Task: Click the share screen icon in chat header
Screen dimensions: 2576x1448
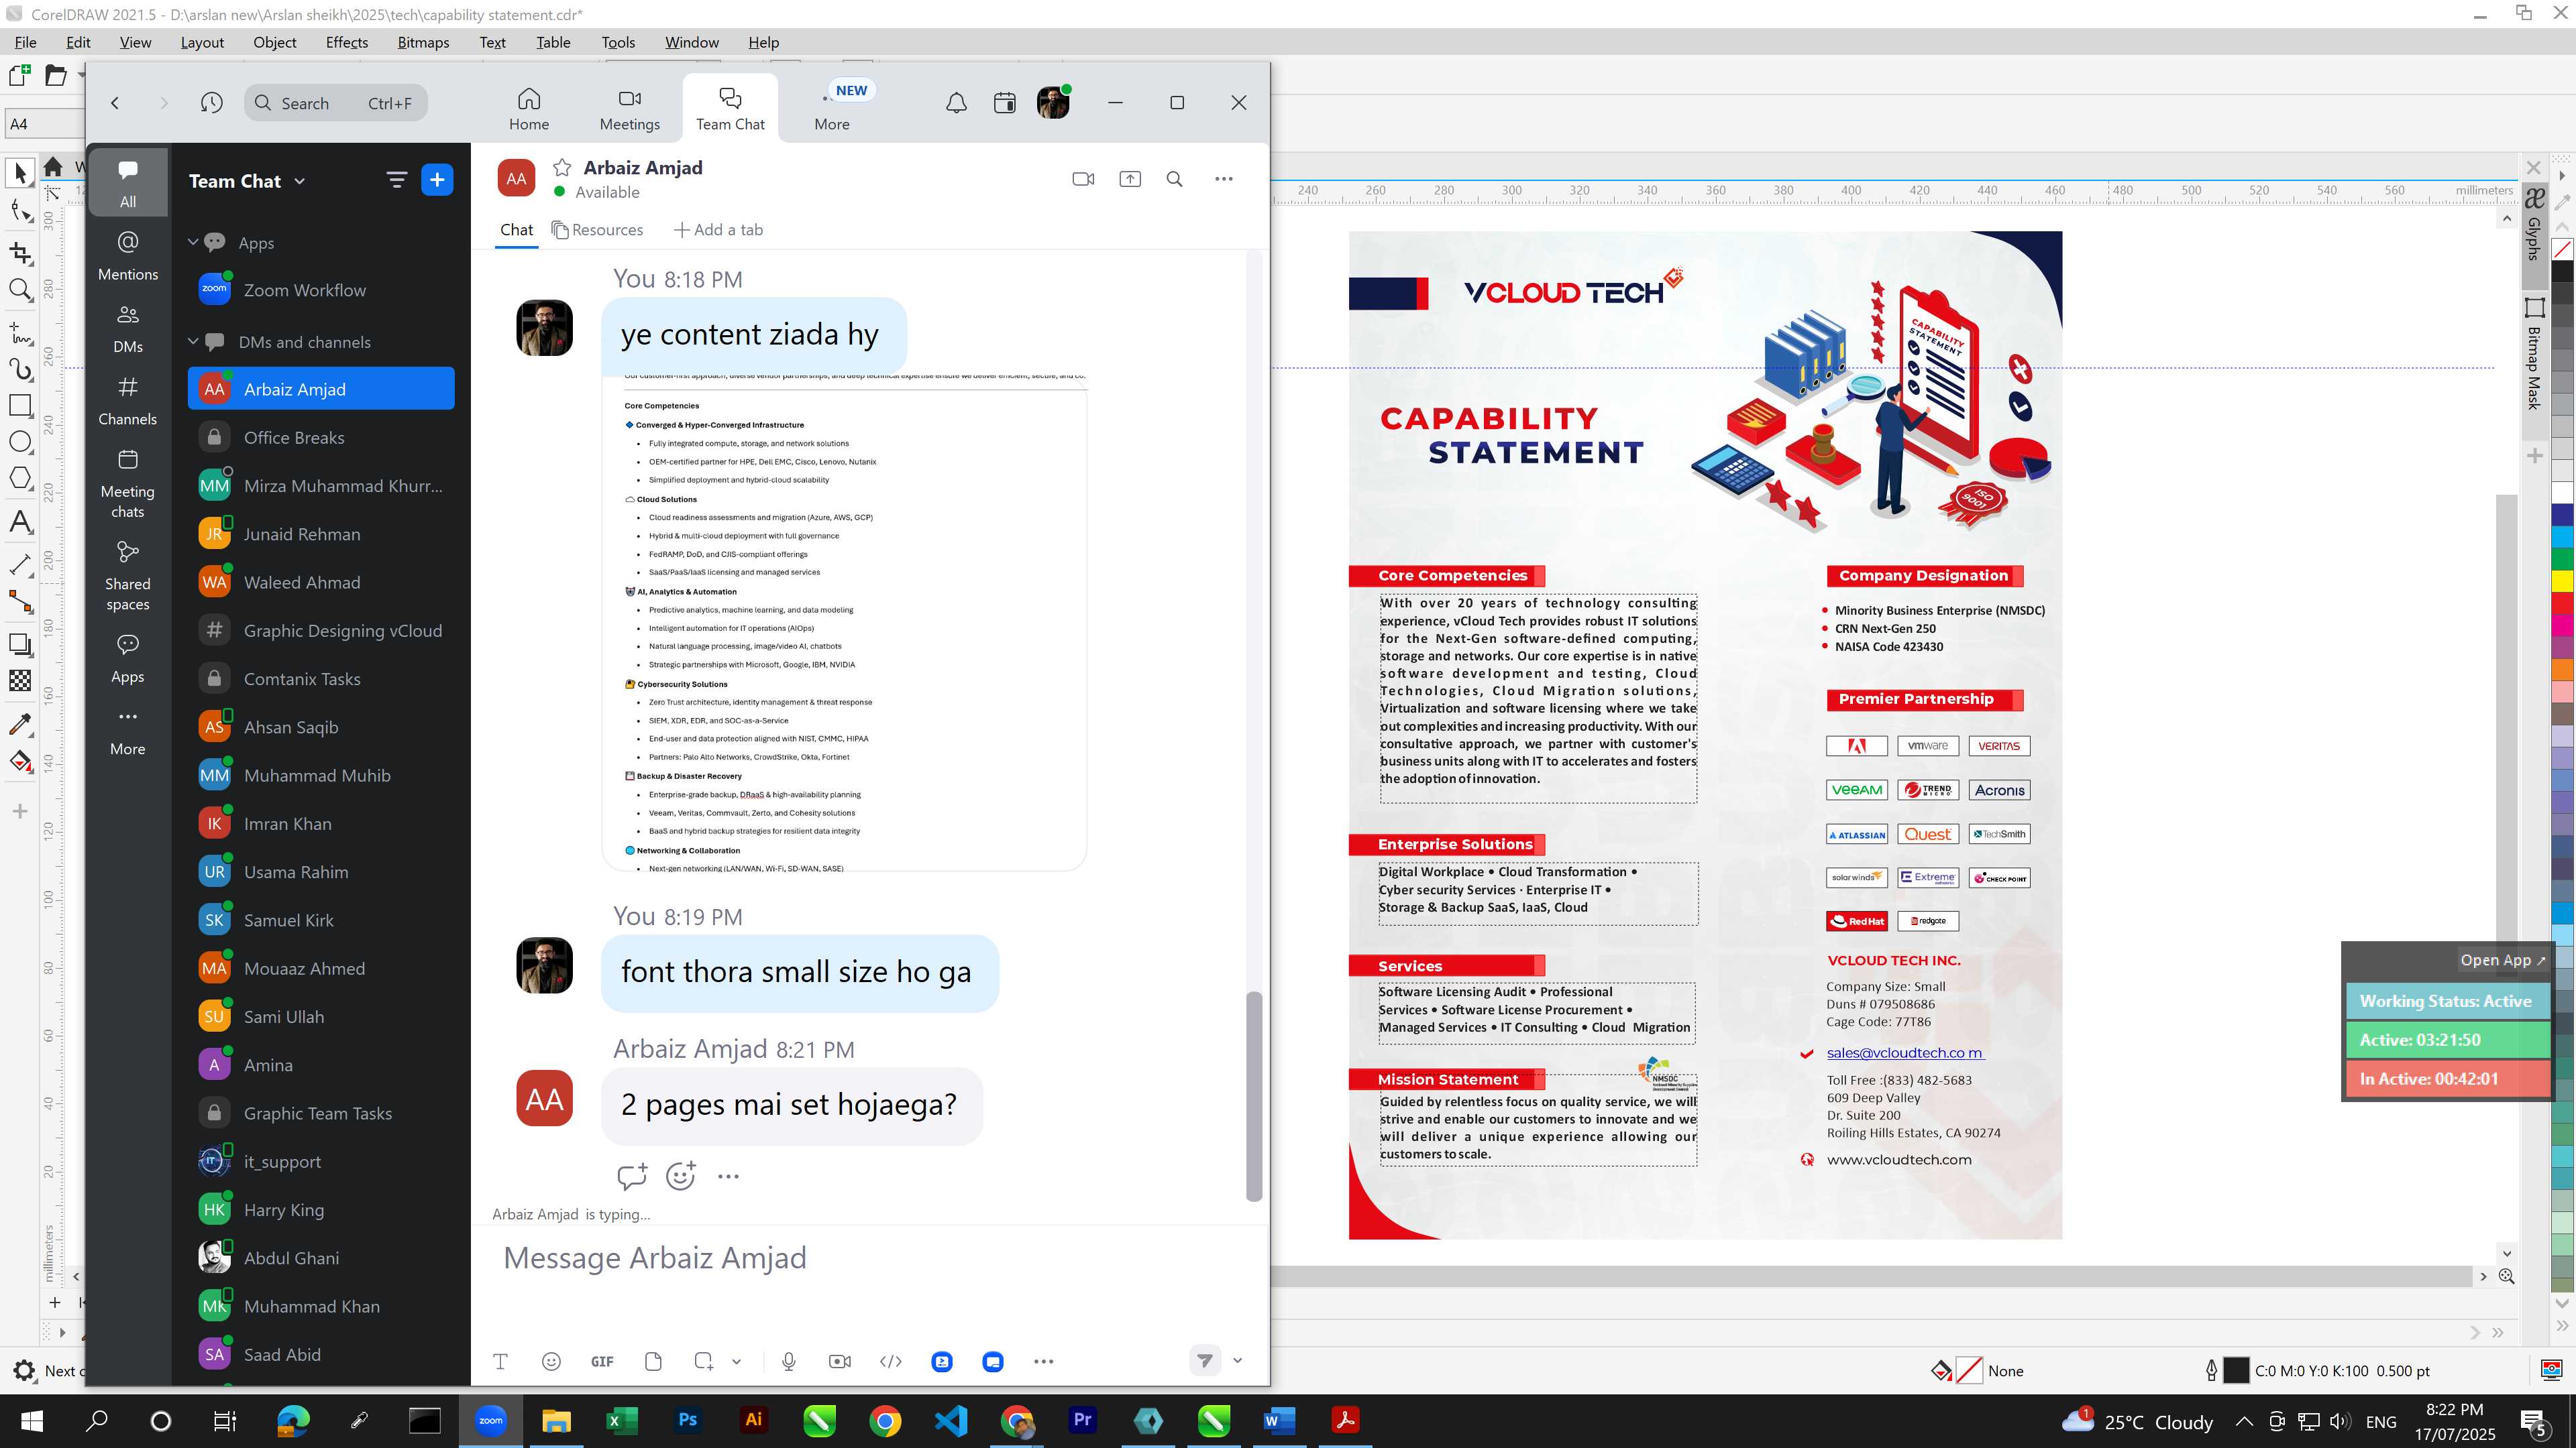Action: click(1130, 179)
